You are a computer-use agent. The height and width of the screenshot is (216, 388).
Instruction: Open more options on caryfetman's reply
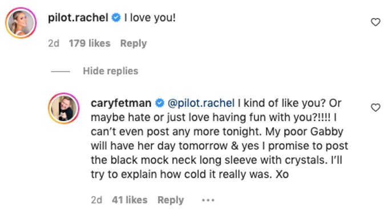coord(208,200)
